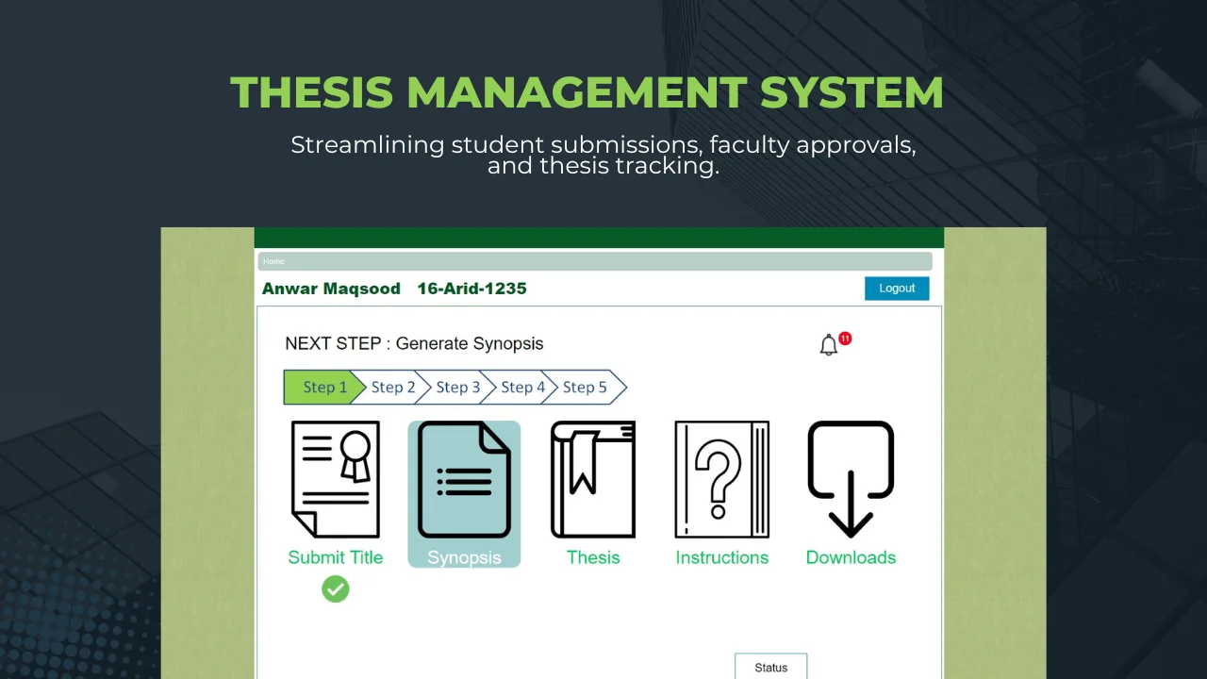
Task: Click the Instructions question mark icon
Action: [721, 479]
